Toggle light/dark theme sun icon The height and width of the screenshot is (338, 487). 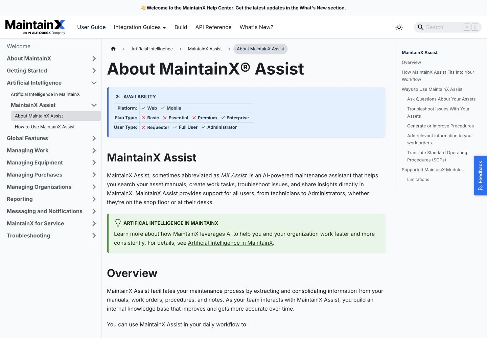coord(399,27)
